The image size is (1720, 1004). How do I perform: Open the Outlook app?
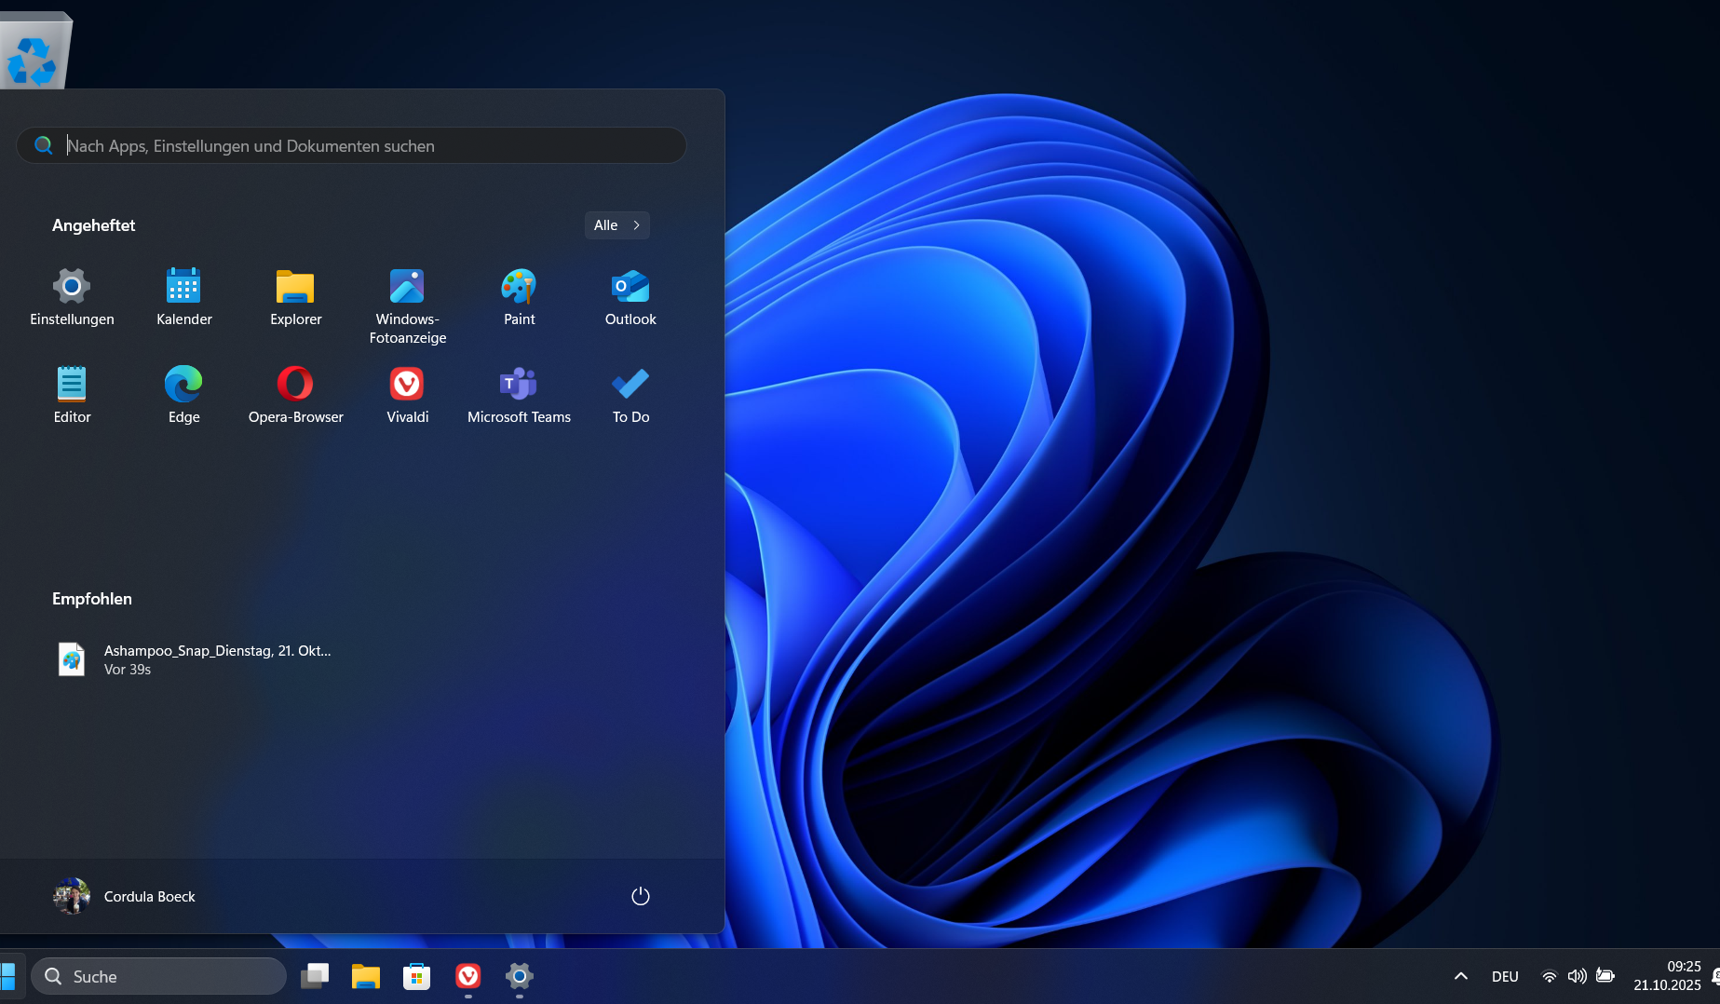(x=630, y=296)
